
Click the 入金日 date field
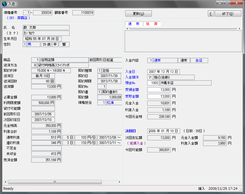pos(163,72)
